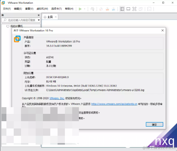
Task: Minimize the VMware Workstation window
Action: (154, 3)
